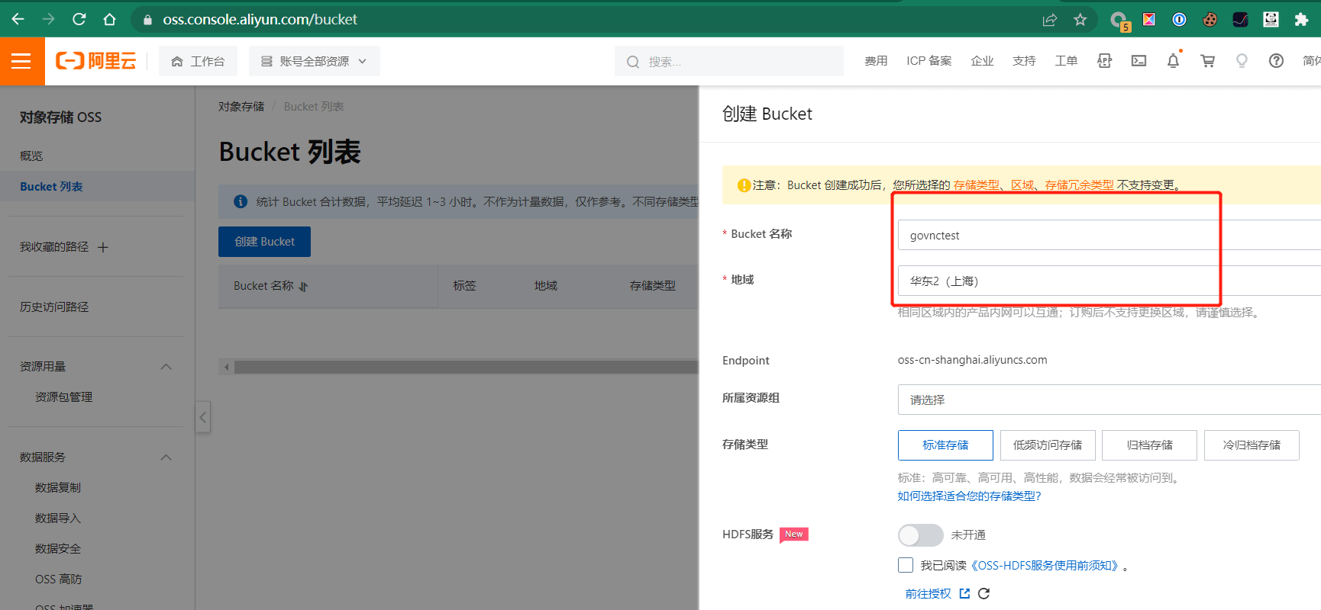1321x610 pixels.
Task: Open the 费用 top menu
Action: [876, 61]
